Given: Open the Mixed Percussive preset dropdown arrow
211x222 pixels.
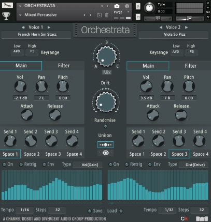Looking at the screenshot, I should pos(20,15).
